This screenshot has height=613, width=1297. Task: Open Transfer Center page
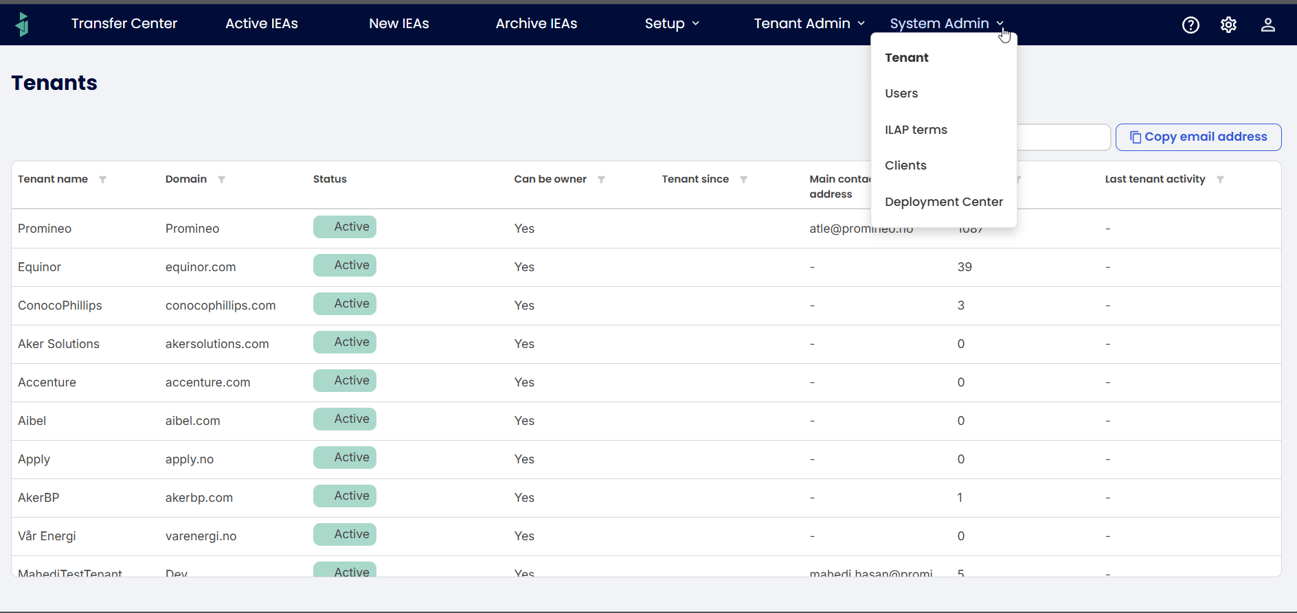124,23
